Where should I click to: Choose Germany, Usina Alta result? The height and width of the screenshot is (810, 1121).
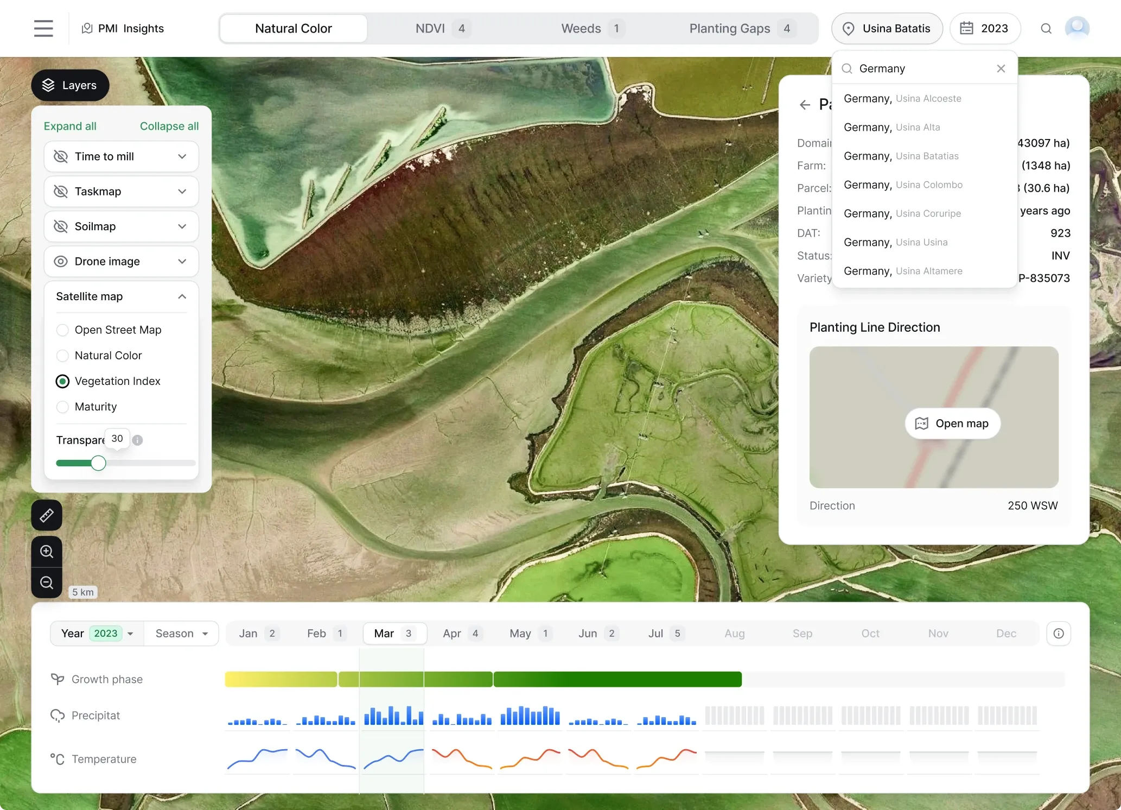click(924, 128)
